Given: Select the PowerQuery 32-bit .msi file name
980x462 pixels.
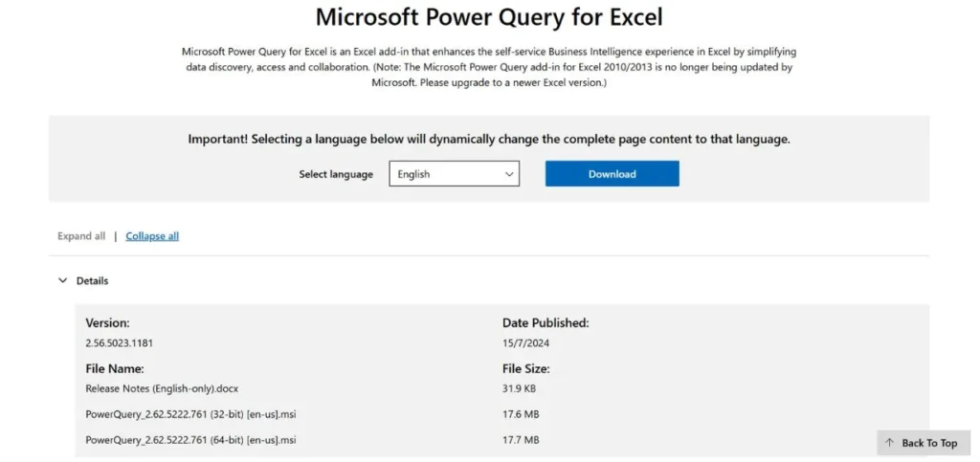Looking at the screenshot, I should [190, 414].
